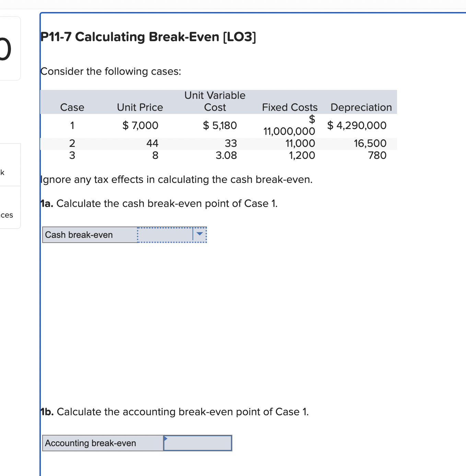This screenshot has width=466, height=476.
Task: Select the sidebar item ending in 'ces'
Action: point(7,215)
